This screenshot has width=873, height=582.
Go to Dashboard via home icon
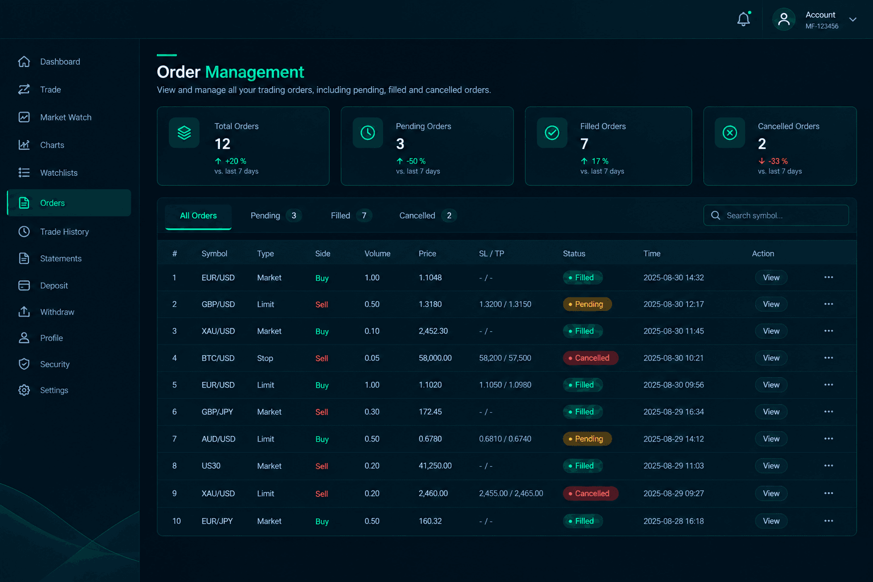(24, 61)
